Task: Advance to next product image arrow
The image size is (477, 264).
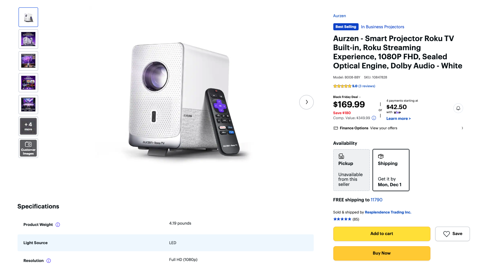Action: point(306,102)
